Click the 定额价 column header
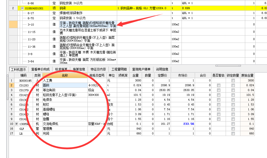The image size is (267, 158). point(163,75)
